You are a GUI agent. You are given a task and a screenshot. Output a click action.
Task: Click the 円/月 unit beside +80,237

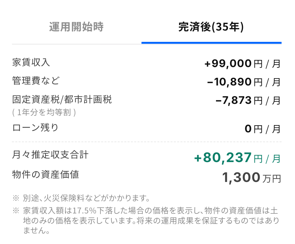(x=267, y=159)
